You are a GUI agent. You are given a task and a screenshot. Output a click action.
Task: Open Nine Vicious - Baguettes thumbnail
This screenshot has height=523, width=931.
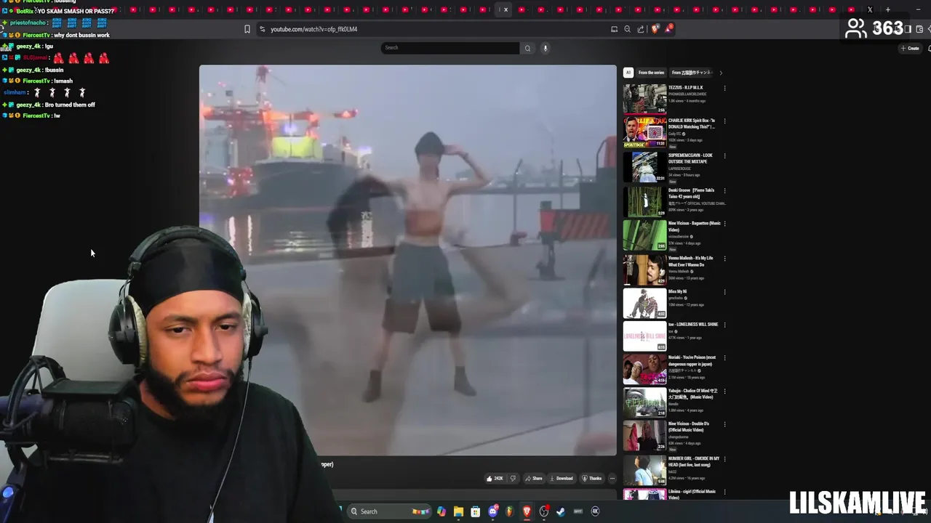click(x=644, y=235)
